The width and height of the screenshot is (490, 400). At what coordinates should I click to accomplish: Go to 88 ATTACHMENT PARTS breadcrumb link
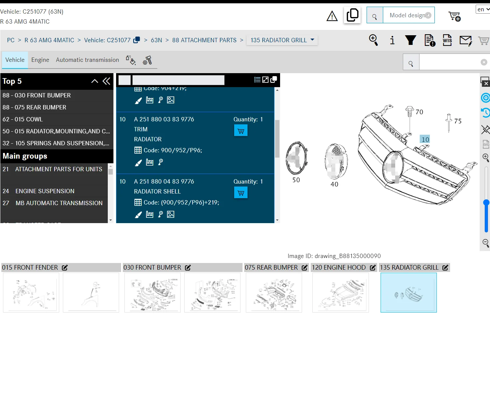click(x=204, y=40)
